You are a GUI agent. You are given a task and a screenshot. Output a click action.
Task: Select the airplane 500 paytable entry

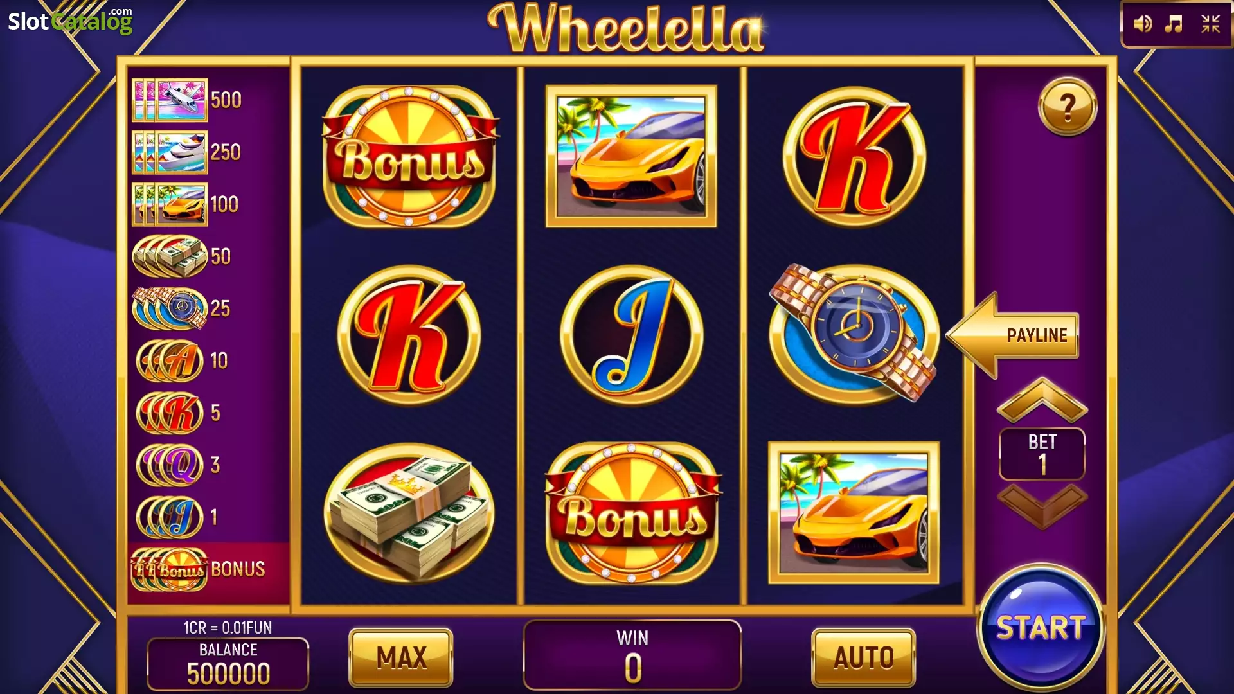(187, 100)
